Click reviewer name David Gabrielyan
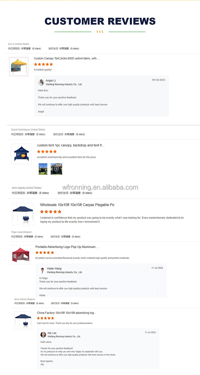 21,130
